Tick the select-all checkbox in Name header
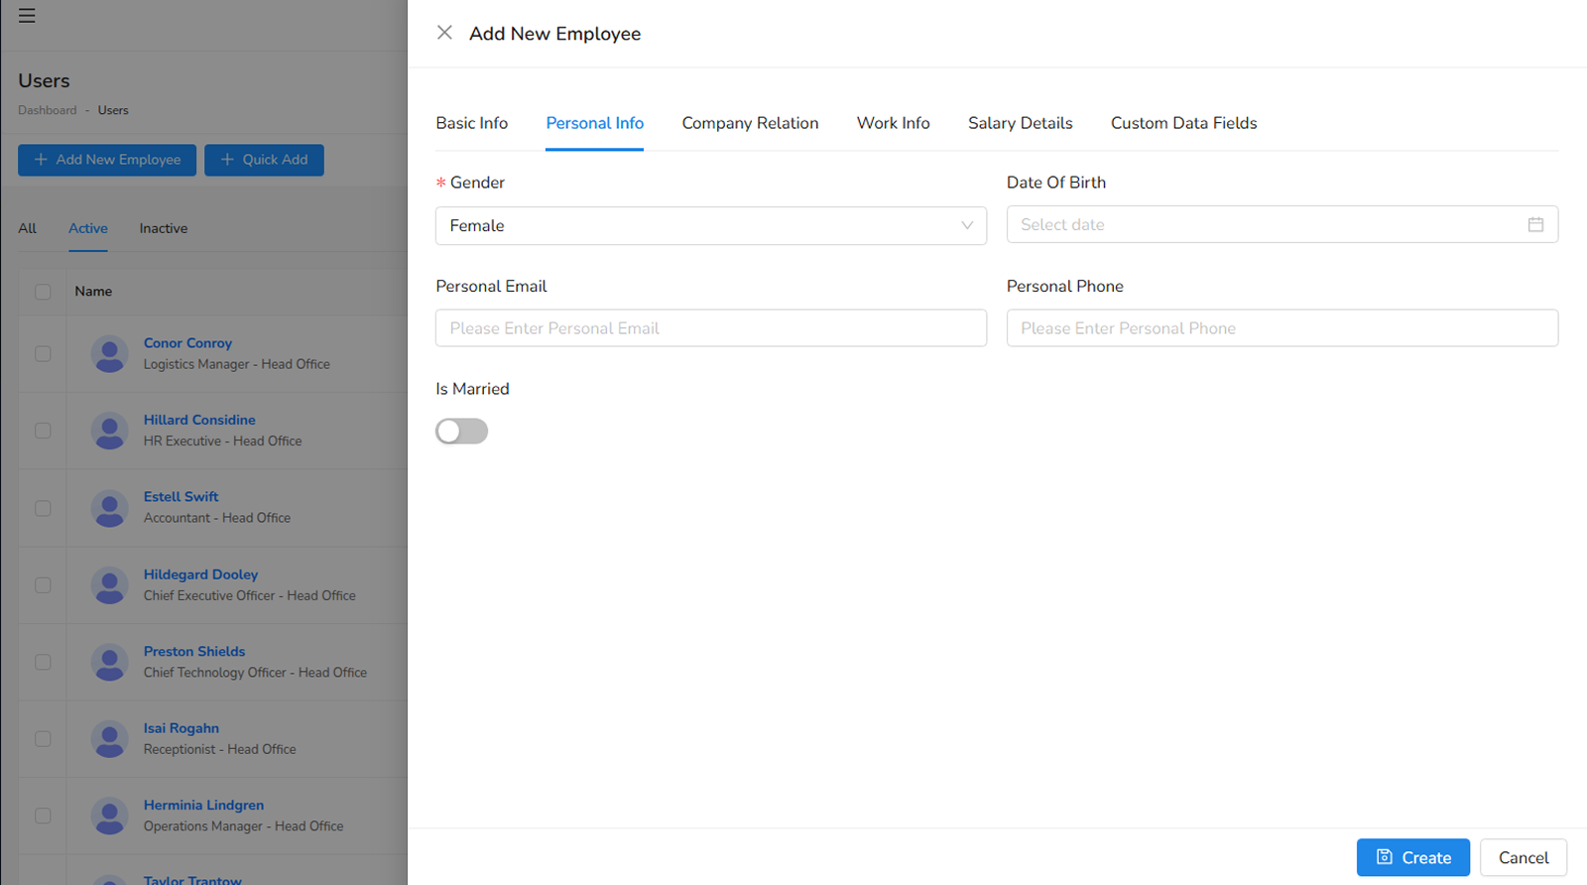 (43, 292)
